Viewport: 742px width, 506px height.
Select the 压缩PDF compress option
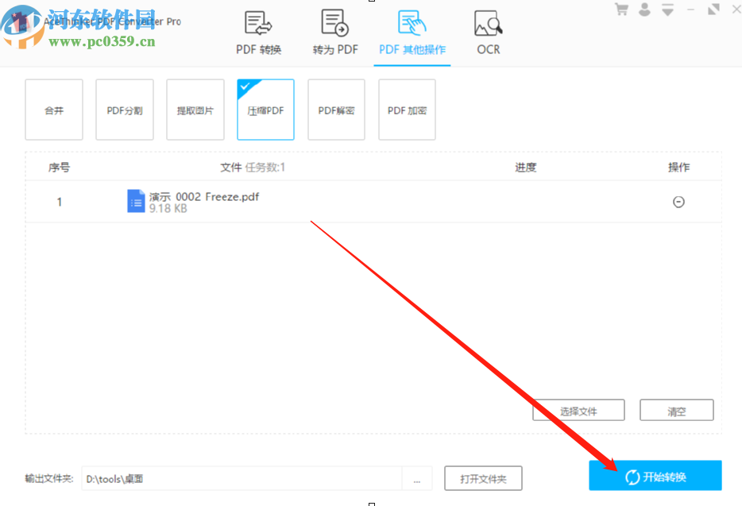pyautogui.click(x=265, y=110)
